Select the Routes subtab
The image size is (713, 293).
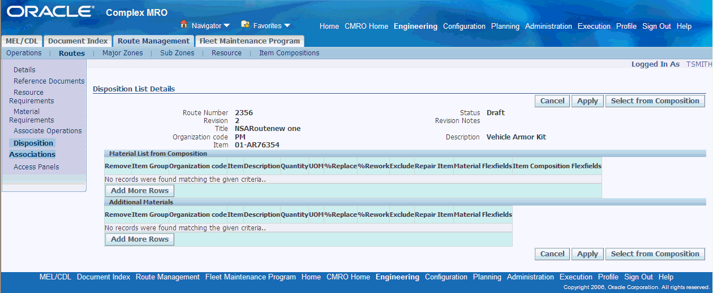coord(72,54)
